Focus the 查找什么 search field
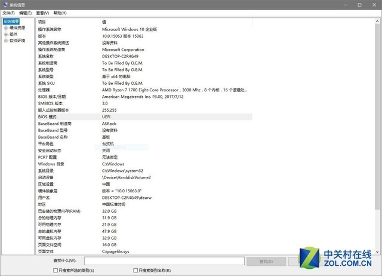 (164, 261)
